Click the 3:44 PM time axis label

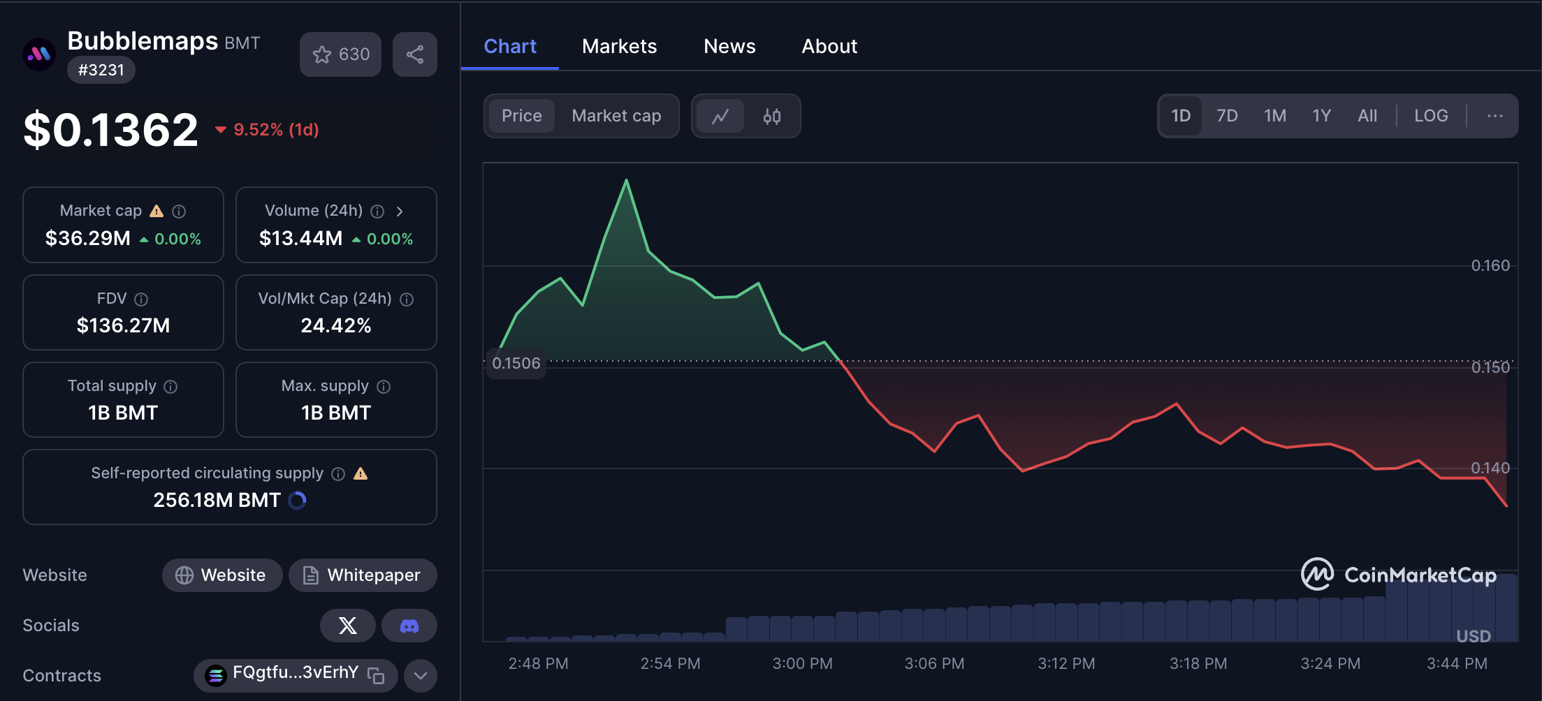pos(1457,663)
